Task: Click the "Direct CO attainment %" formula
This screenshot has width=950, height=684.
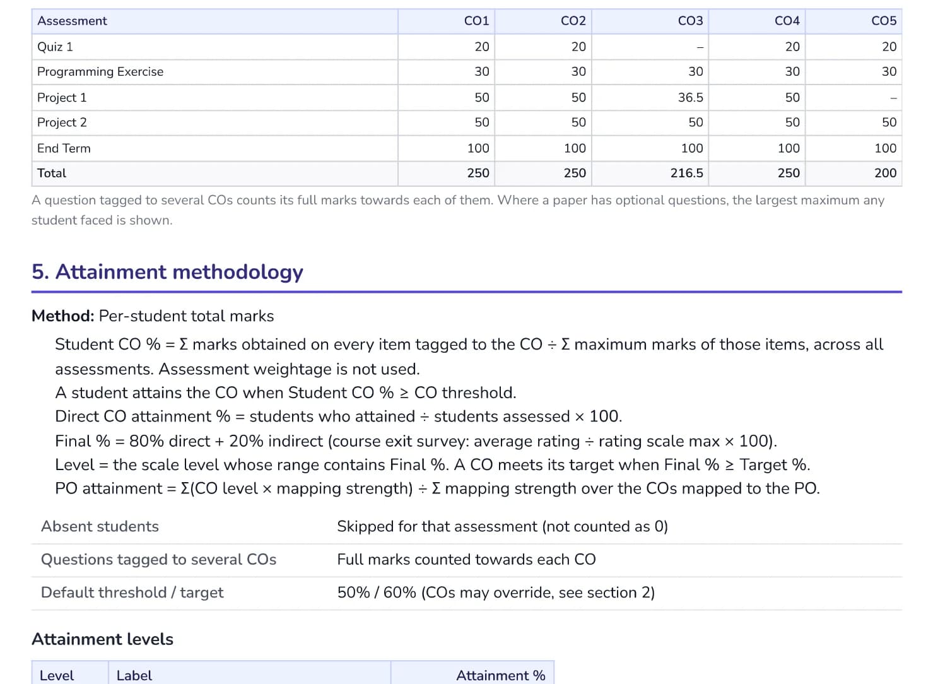Action: click(338, 416)
